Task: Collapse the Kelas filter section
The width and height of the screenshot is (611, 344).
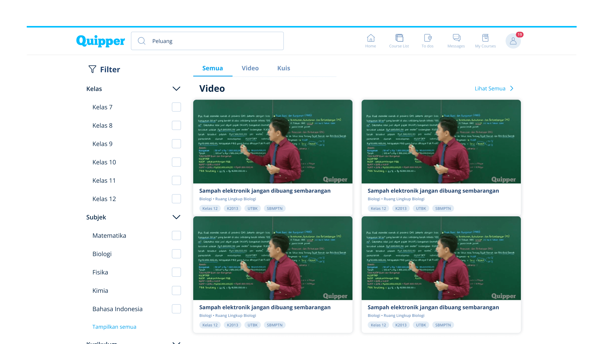Action: click(176, 89)
